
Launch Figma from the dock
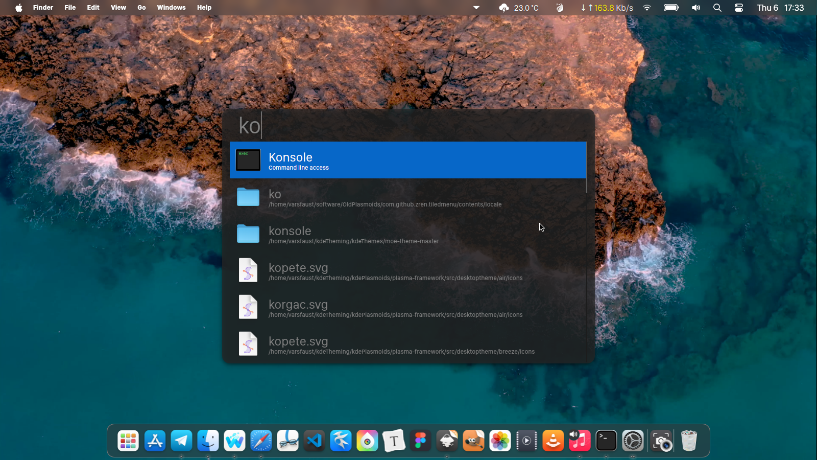[420, 441]
